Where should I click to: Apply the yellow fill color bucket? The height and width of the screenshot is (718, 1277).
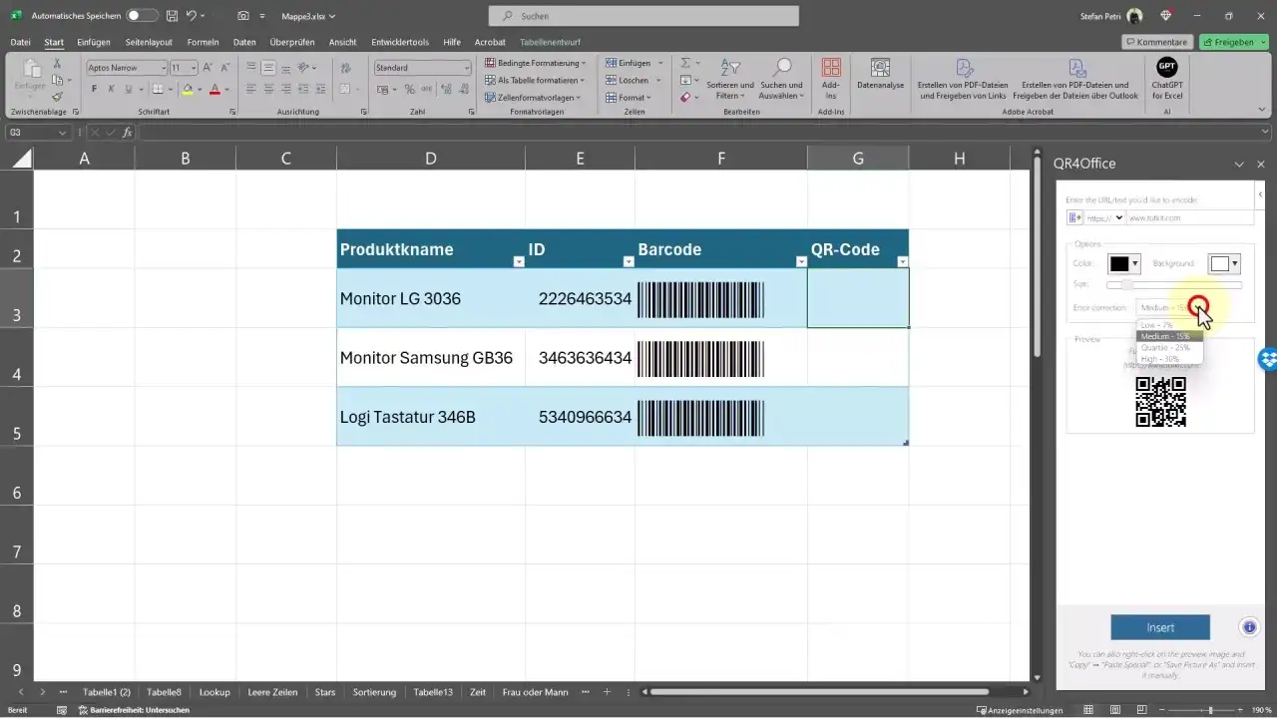point(187,89)
